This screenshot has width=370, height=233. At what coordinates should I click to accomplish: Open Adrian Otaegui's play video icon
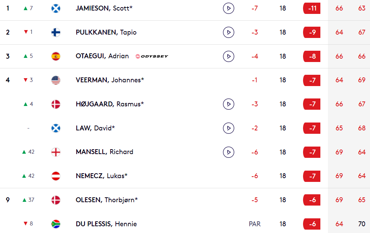(x=228, y=56)
